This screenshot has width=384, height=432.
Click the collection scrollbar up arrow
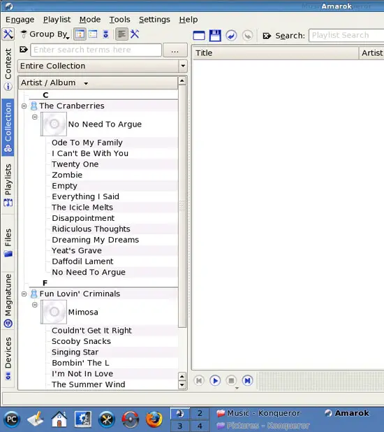pyautogui.click(x=182, y=80)
